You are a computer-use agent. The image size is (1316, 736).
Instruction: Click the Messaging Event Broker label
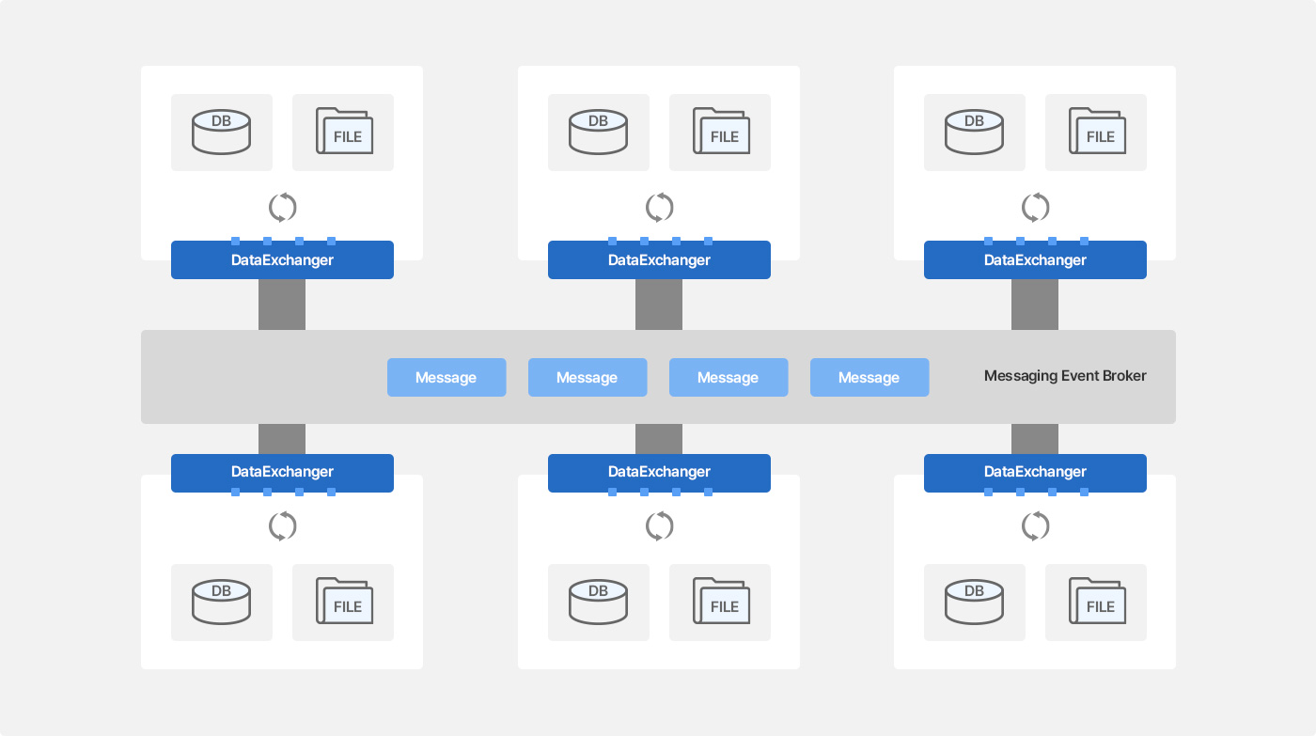point(1065,376)
